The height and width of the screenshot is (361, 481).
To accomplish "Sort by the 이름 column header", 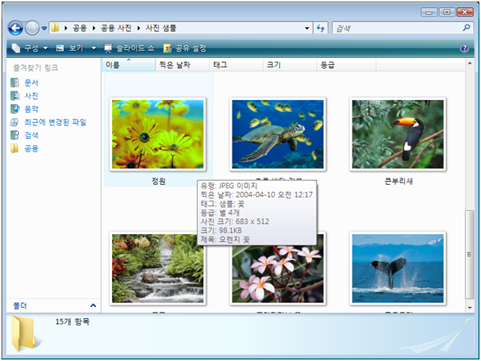I will point(129,65).
